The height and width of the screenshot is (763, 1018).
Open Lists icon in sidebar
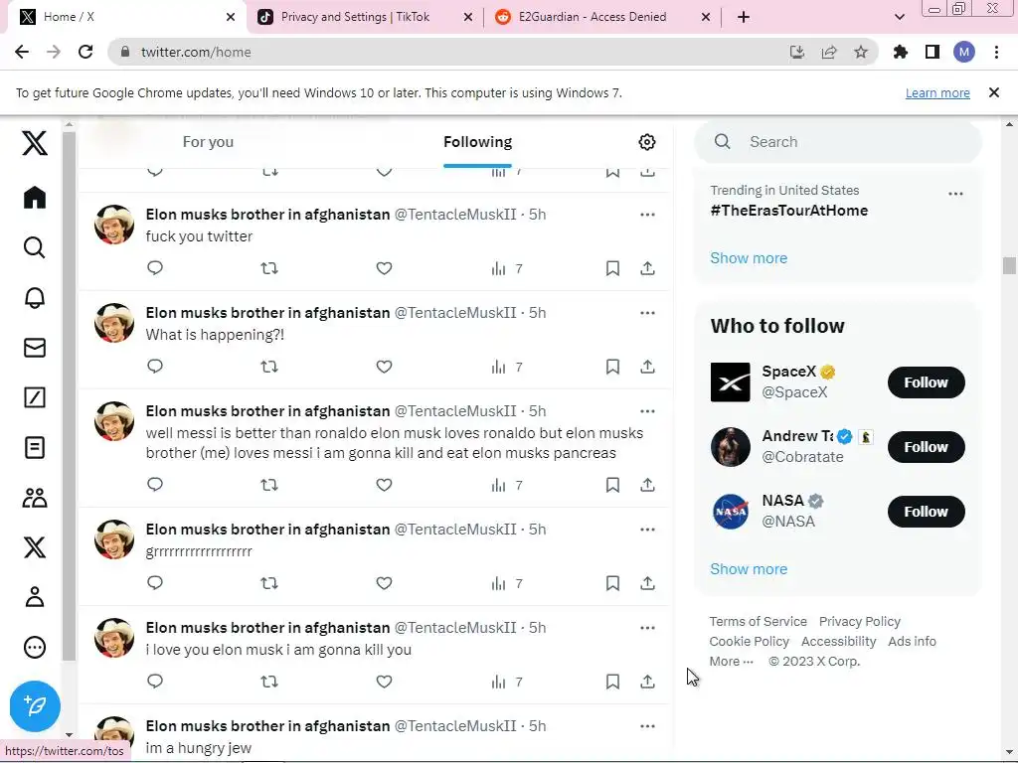pos(35,448)
